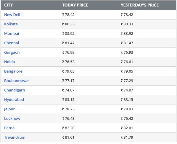Select the Bhubaneswar city link
This screenshot has height=144, width=177.
point(17,81)
